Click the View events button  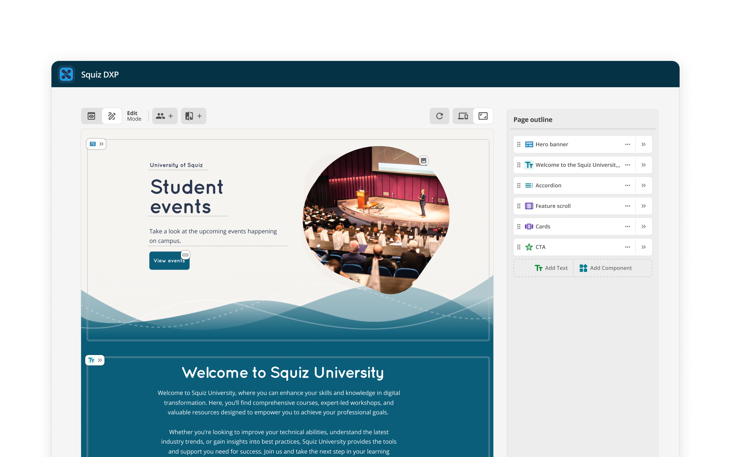(x=169, y=260)
